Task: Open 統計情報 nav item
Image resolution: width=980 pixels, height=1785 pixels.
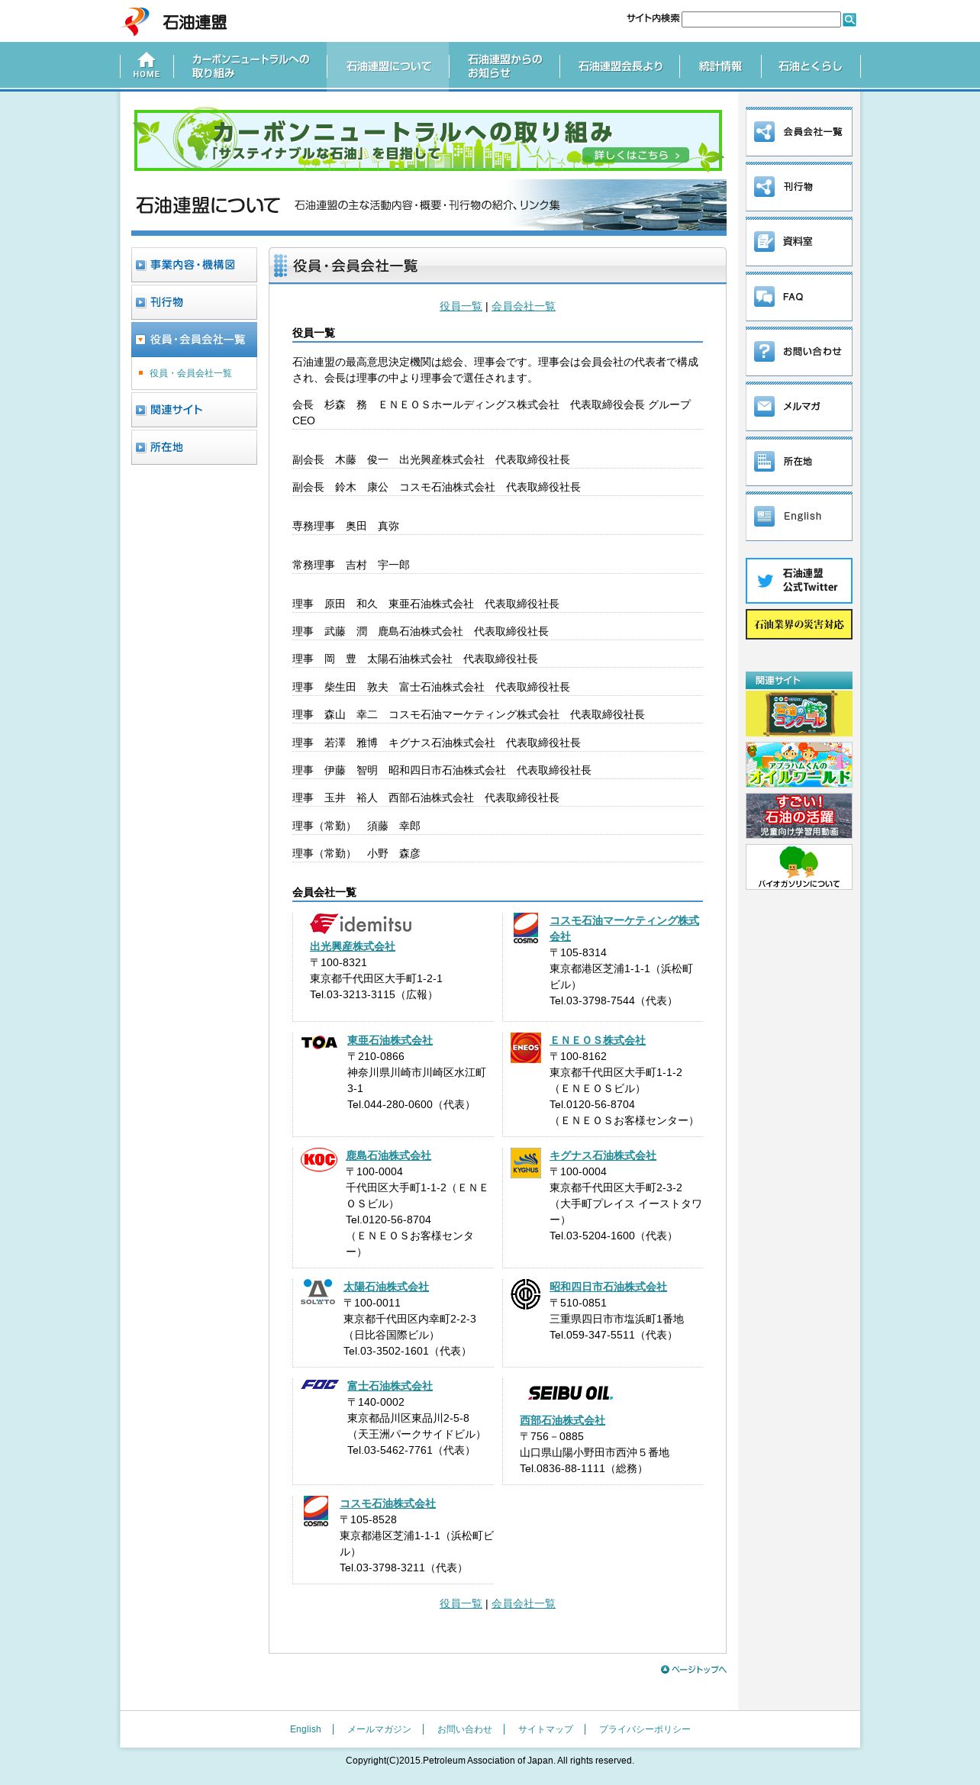Action: coord(720,66)
